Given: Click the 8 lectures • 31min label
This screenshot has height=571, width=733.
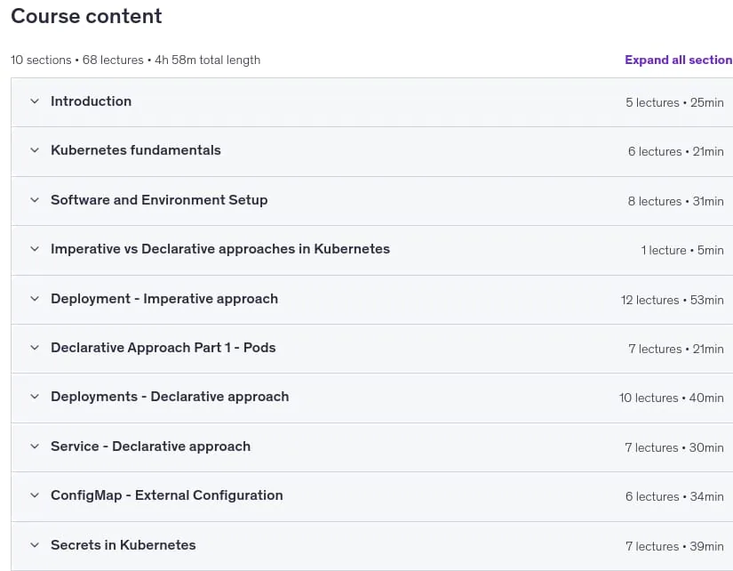Looking at the screenshot, I should click(675, 201).
